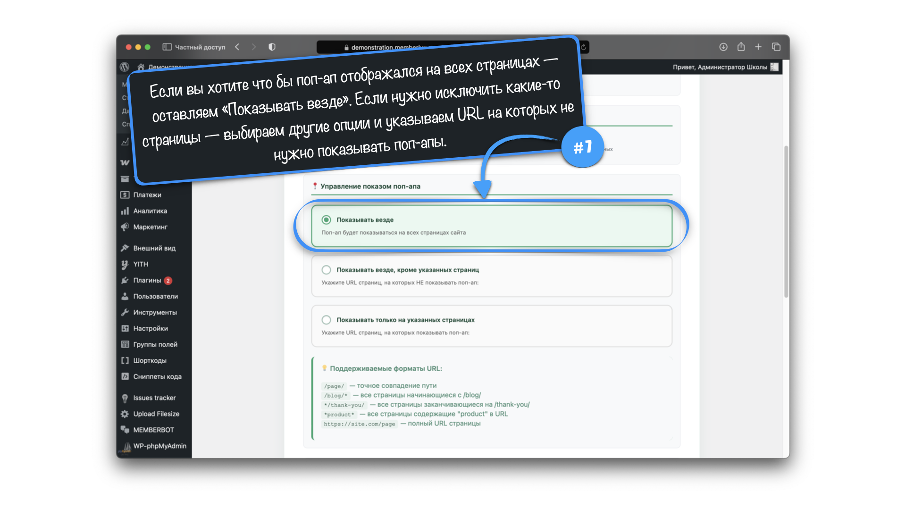Open a new tab with plus icon
The image size is (906, 510).
[x=758, y=47]
